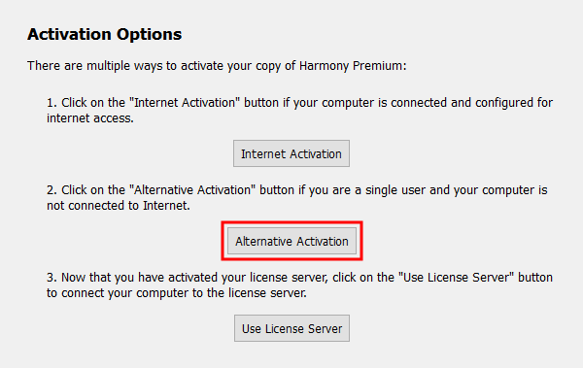
Task: Click the Internet Activation button
Action: (291, 153)
